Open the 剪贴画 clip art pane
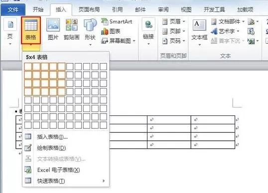Image resolution: width=268 pixels, height=193 pixels. click(x=71, y=29)
